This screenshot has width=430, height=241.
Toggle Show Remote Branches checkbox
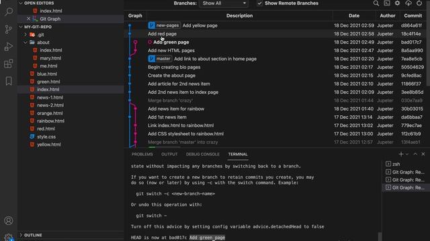tap(260, 3)
